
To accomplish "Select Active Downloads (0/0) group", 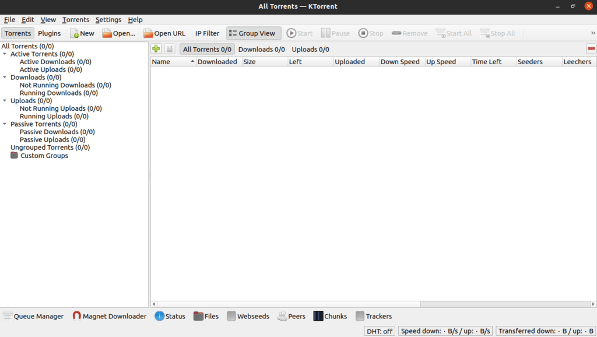I will pyautogui.click(x=55, y=62).
